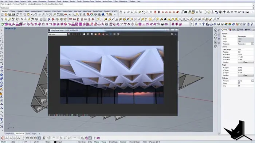Click the red car side-view icon
This screenshot has height=143, width=255.
click(166, 12)
